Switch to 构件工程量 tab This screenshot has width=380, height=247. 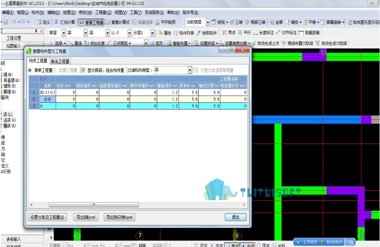[x=38, y=61]
